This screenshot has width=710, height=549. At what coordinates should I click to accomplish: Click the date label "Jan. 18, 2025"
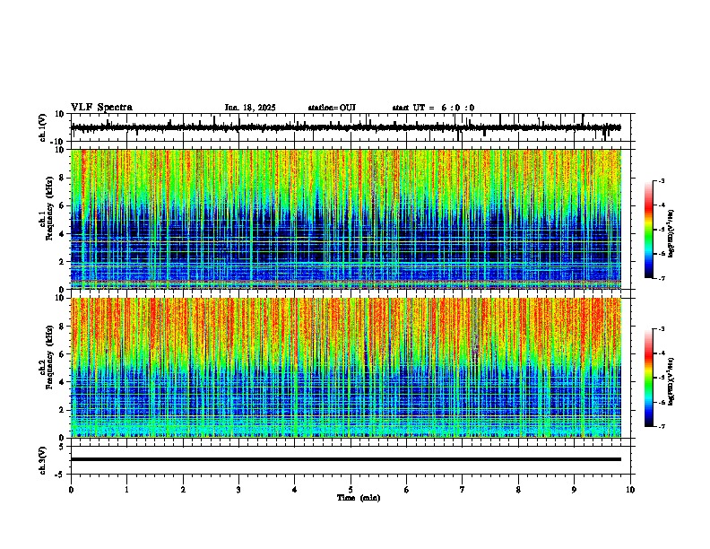pos(250,108)
